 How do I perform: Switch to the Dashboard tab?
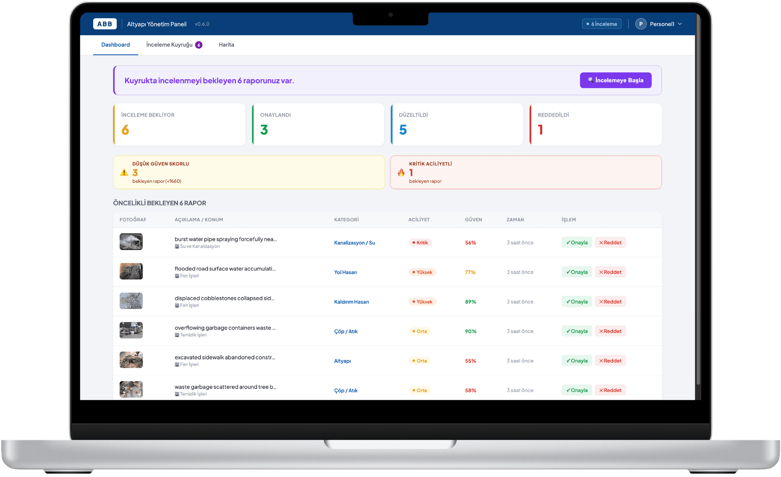(116, 45)
